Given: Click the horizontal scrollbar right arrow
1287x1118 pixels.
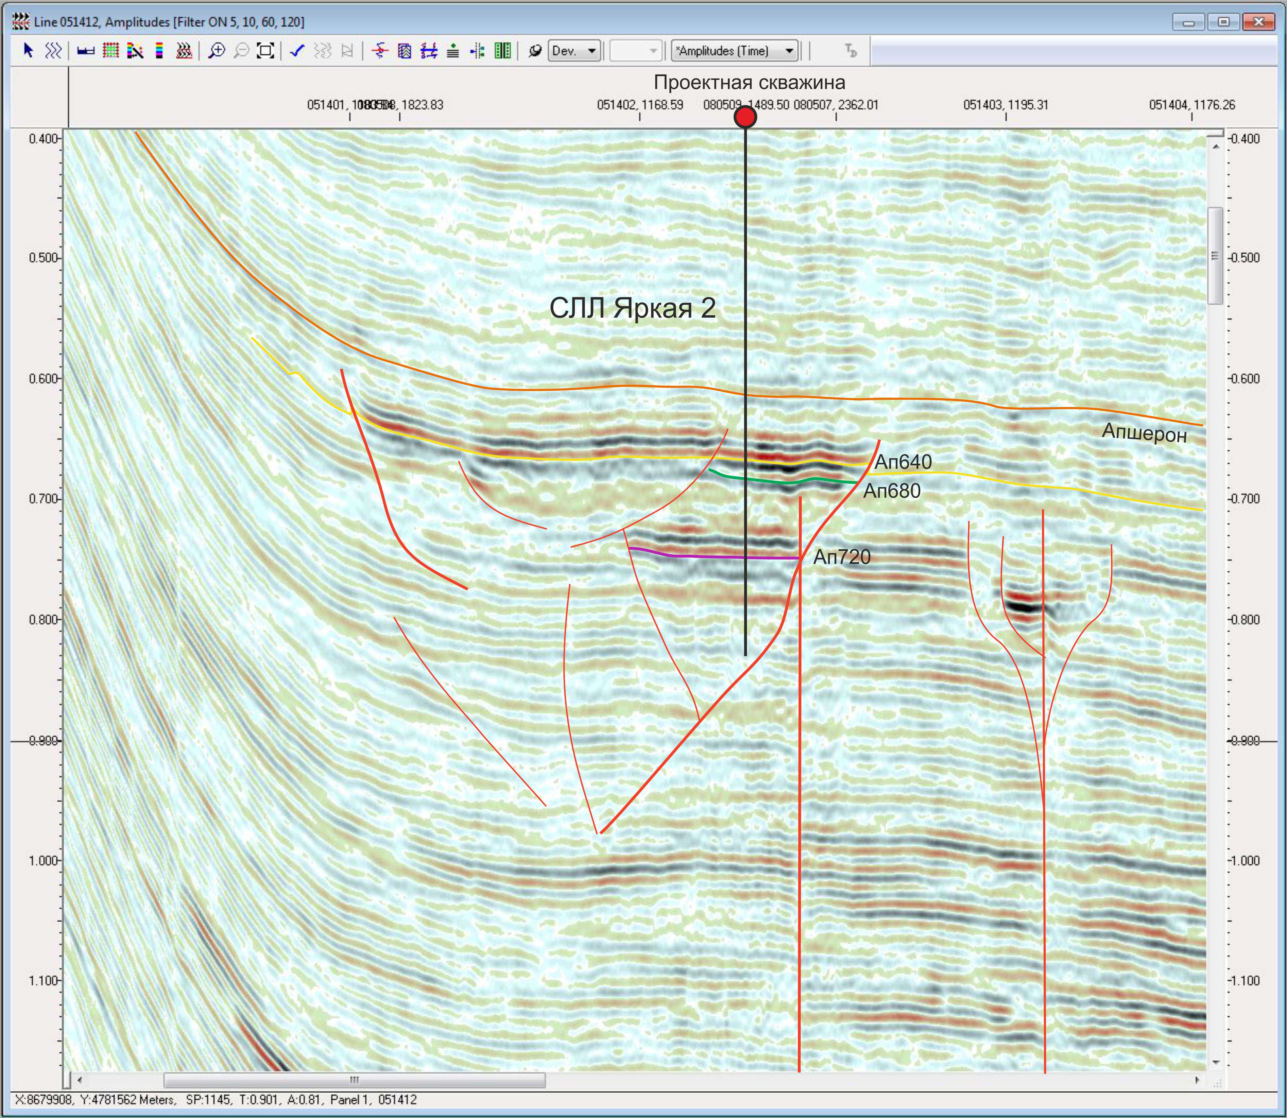Looking at the screenshot, I should pyautogui.click(x=1197, y=1080).
